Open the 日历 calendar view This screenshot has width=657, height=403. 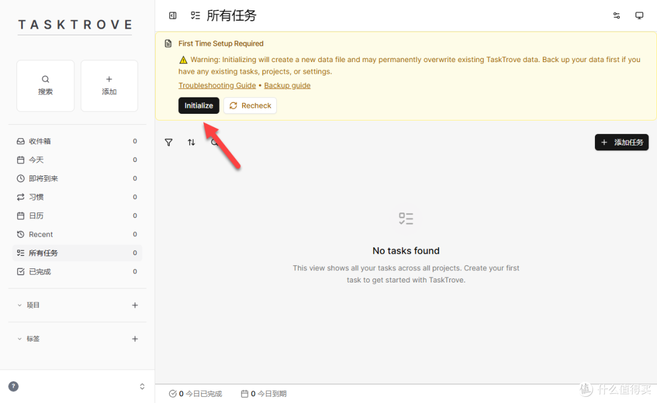[77, 216]
